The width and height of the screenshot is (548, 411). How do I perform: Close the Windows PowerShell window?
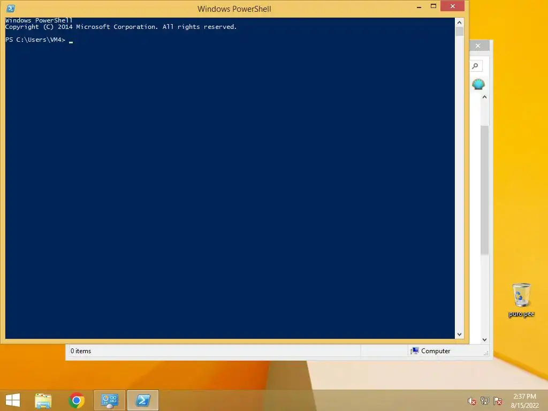(x=453, y=6)
